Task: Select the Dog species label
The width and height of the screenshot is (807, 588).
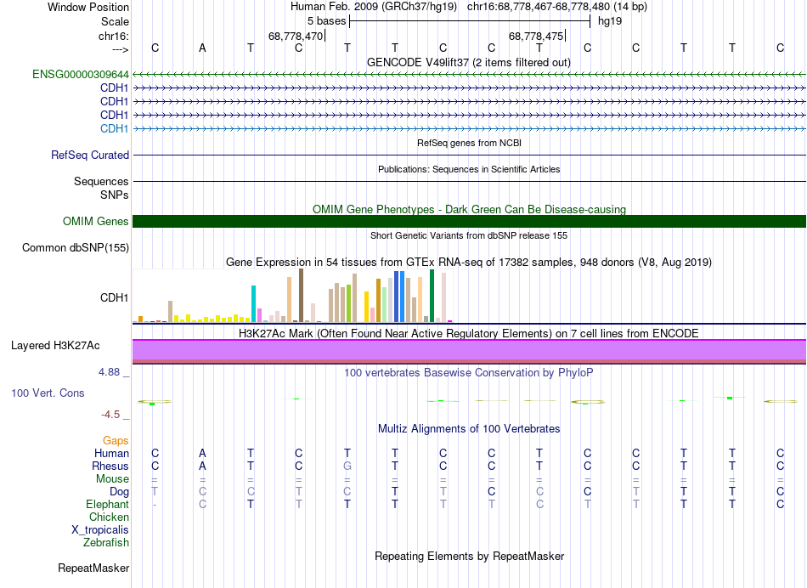Action: (119, 492)
